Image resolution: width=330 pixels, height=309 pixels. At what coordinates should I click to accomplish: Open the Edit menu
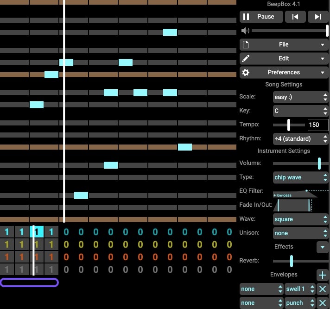[x=284, y=59]
